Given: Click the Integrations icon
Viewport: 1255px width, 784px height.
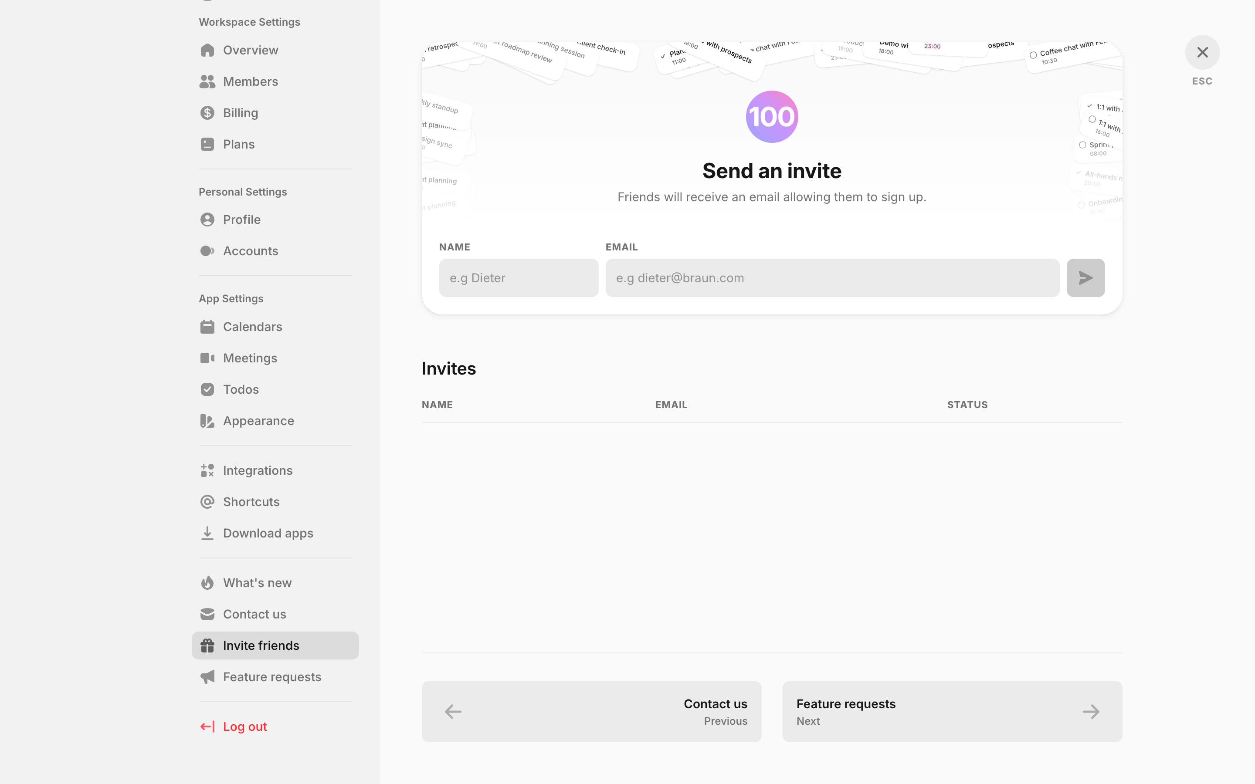Looking at the screenshot, I should tap(207, 470).
